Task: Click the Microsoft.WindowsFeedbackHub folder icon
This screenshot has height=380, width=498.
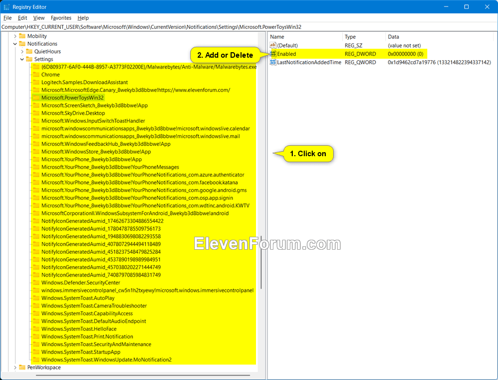Action: click(x=36, y=144)
